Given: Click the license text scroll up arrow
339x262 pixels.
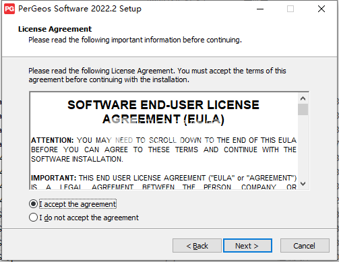Looking at the screenshot, I should point(303,98).
